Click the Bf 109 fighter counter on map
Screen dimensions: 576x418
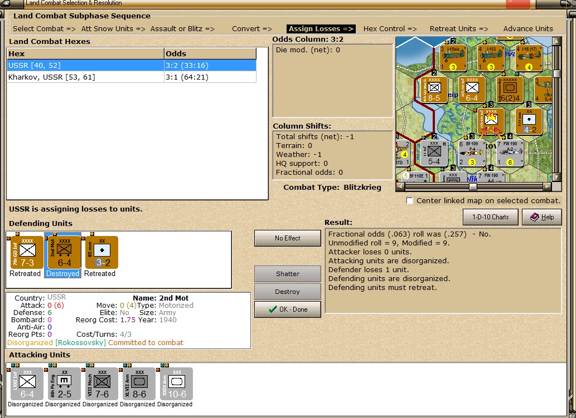click(472, 153)
